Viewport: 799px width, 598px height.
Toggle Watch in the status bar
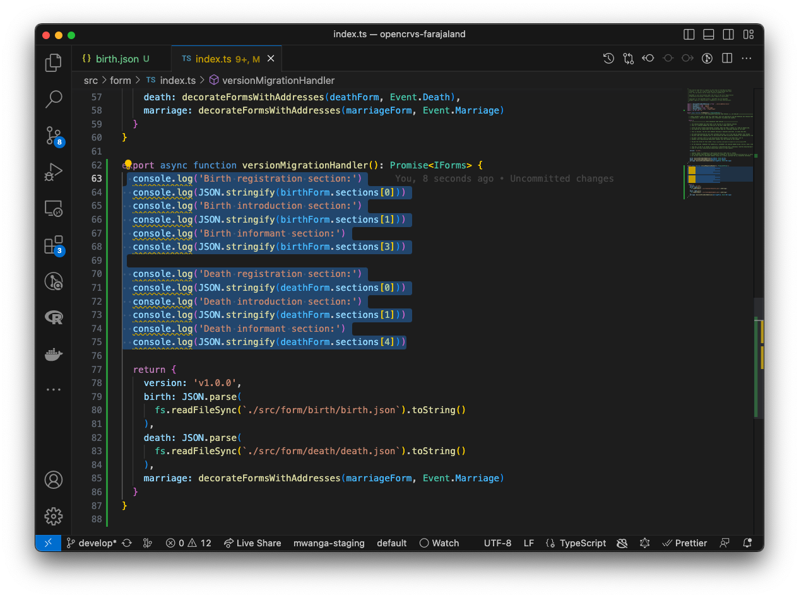click(x=439, y=543)
